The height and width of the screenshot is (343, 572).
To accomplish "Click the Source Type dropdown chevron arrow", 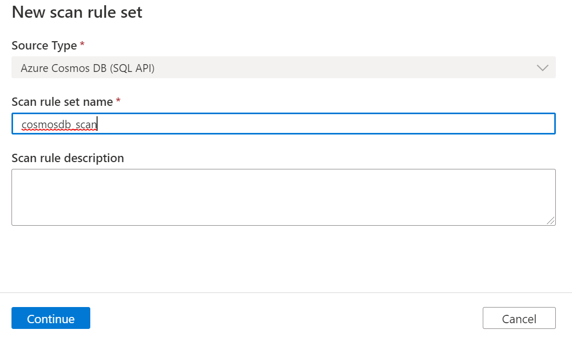I will coord(542,68).
